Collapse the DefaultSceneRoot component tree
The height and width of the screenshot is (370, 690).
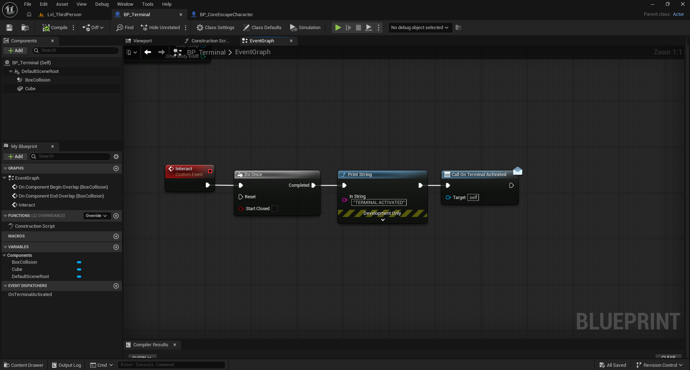[x=11, y=71]
